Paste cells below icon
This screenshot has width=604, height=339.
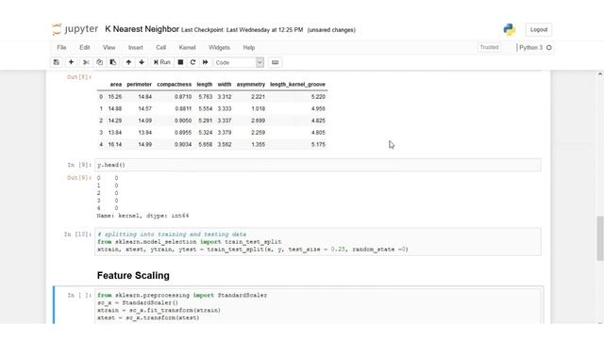click(x=113, y=62)
